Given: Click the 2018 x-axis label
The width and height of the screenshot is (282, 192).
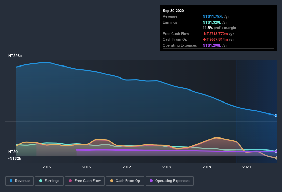Looking at the screenshot, I should 167,167.
